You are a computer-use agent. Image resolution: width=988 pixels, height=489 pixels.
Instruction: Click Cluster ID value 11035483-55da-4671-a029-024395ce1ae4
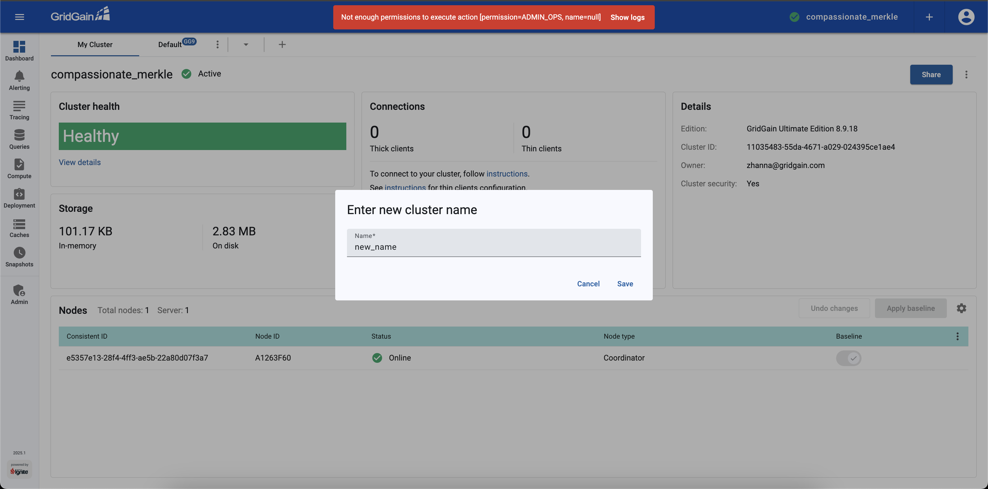coord(820,147)
